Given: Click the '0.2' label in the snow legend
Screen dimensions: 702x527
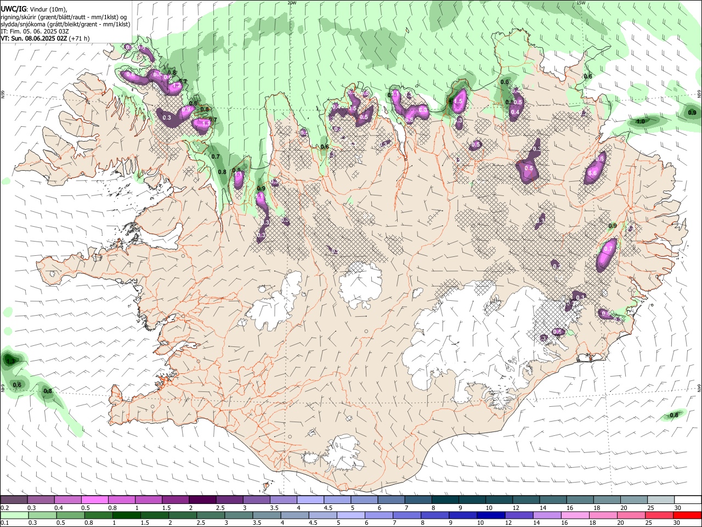Looking at the screenshot, I should [x=4, y=508].
